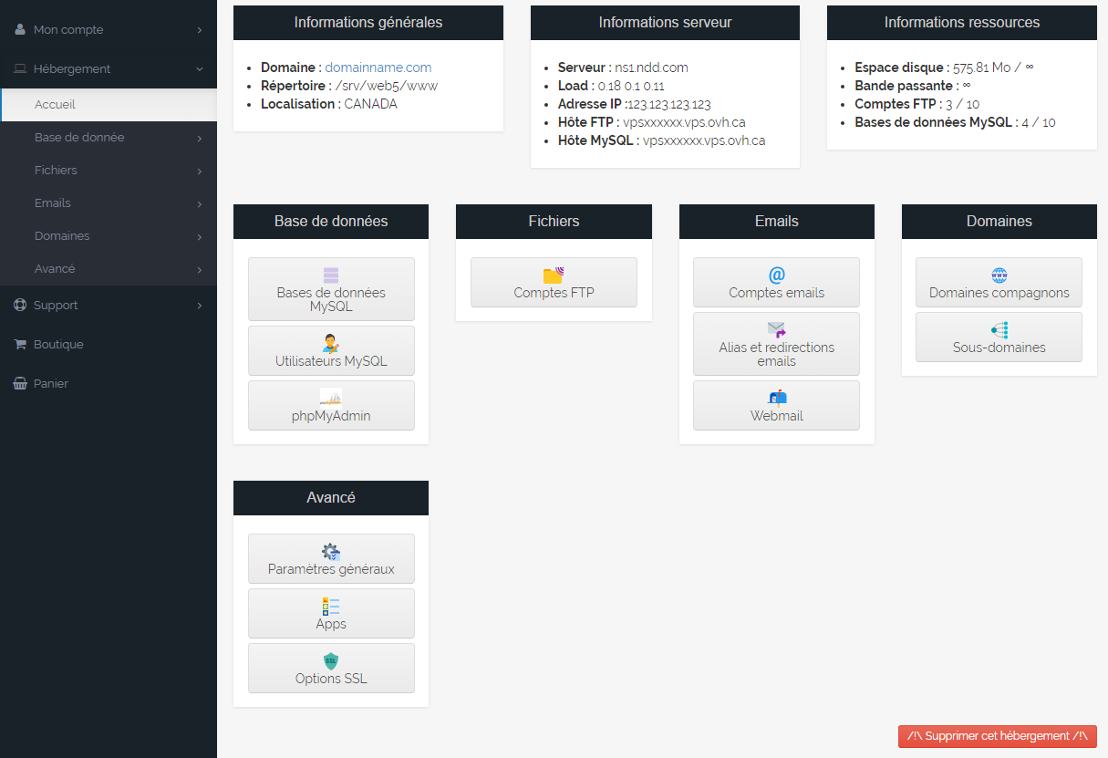1108x758 pixels.
Task: Expand the Mon compte sidebar menu
Action: coord(109,30)
